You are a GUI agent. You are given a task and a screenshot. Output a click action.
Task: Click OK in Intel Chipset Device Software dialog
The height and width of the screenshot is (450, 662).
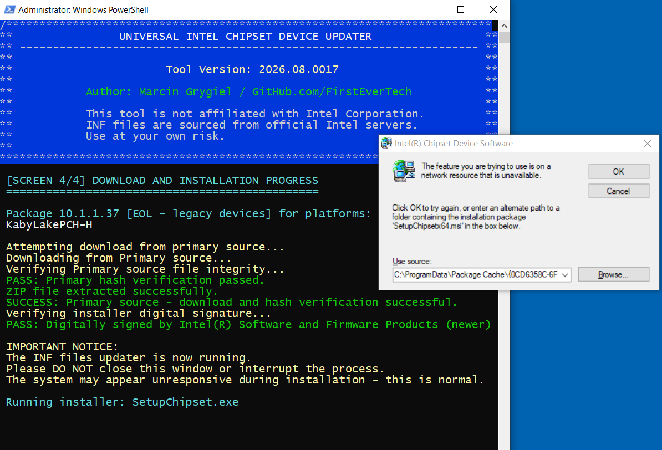[x=619, y=171]
